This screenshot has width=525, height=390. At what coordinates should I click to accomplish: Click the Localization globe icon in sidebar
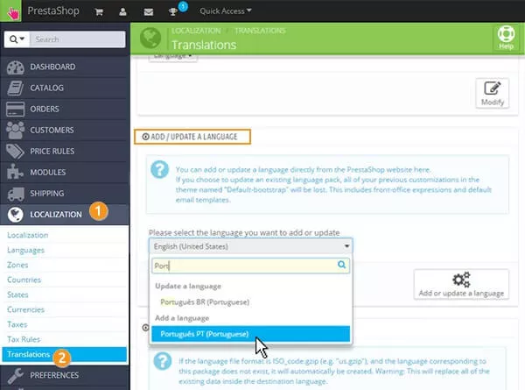[x=16, y=215]
